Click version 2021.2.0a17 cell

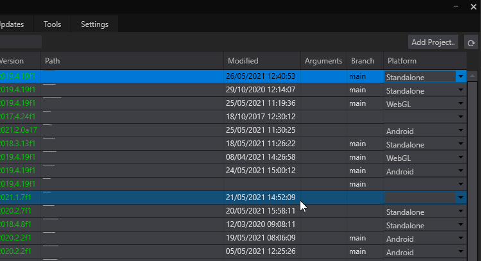click(x=19, y=130)
